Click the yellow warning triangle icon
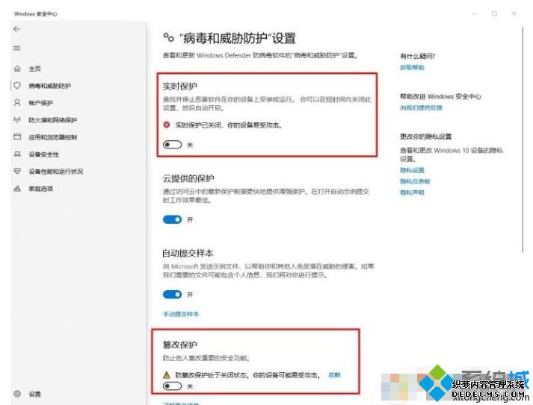 (x=167, y=375)
